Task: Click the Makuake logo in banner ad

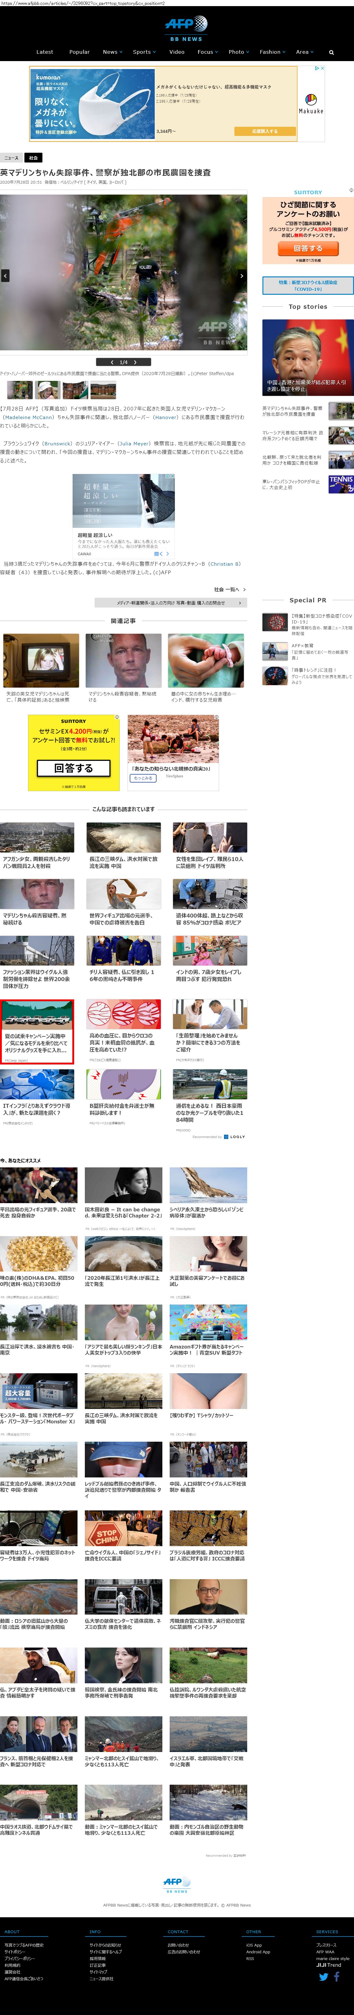Action: [311, 103]
